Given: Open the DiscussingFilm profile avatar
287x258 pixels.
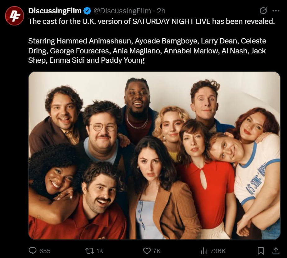Looking at the screenshot, I should (x=14, y=16).
